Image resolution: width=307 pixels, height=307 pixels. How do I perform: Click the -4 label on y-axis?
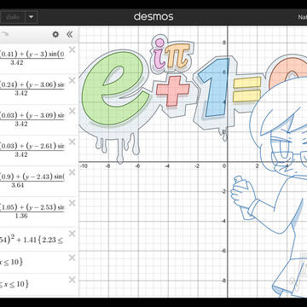223,221
